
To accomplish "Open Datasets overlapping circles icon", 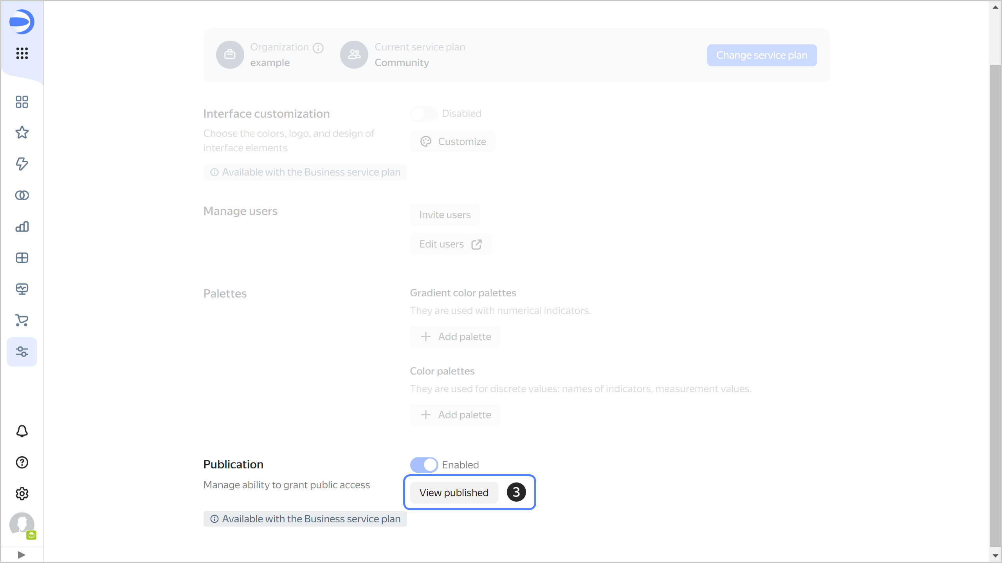I will point(22,195).
